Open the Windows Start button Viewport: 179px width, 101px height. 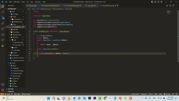(48, 98)
